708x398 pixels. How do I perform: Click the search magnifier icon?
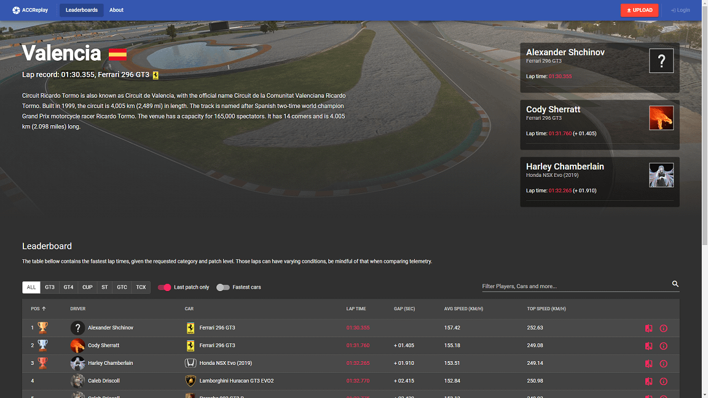point(675,284)
